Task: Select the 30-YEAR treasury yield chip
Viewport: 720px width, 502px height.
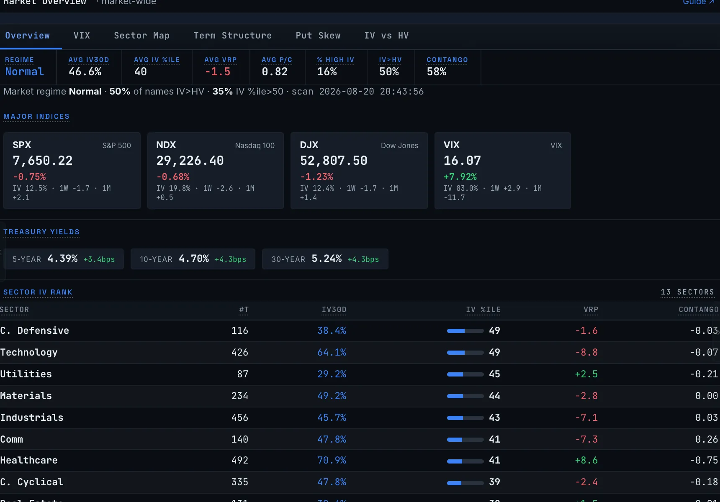Action: (325, 259)
